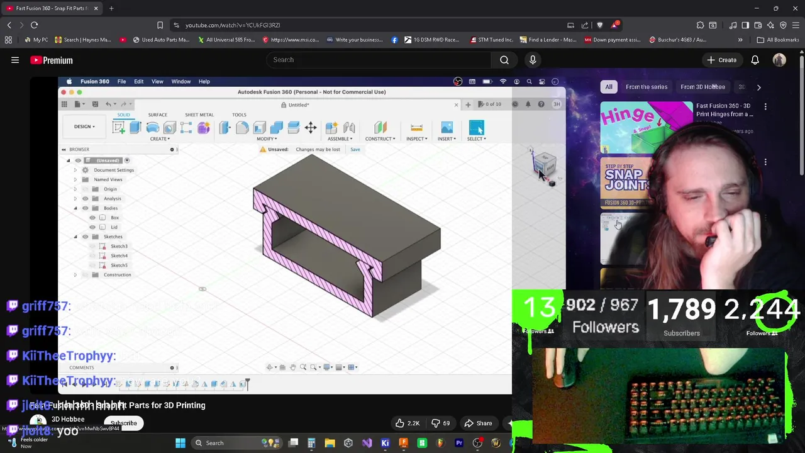This screenshot has height=453, width=805.
Task: Click the Save link in unsaved warning
Action: (355, 150)
